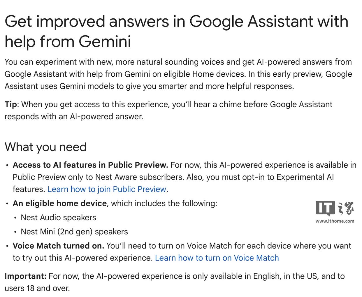Image resolution: width=362 pixels, height=297 pixels.
Task: Open 'Learn how to join Public Preview' link
Action: click(107, 189)
